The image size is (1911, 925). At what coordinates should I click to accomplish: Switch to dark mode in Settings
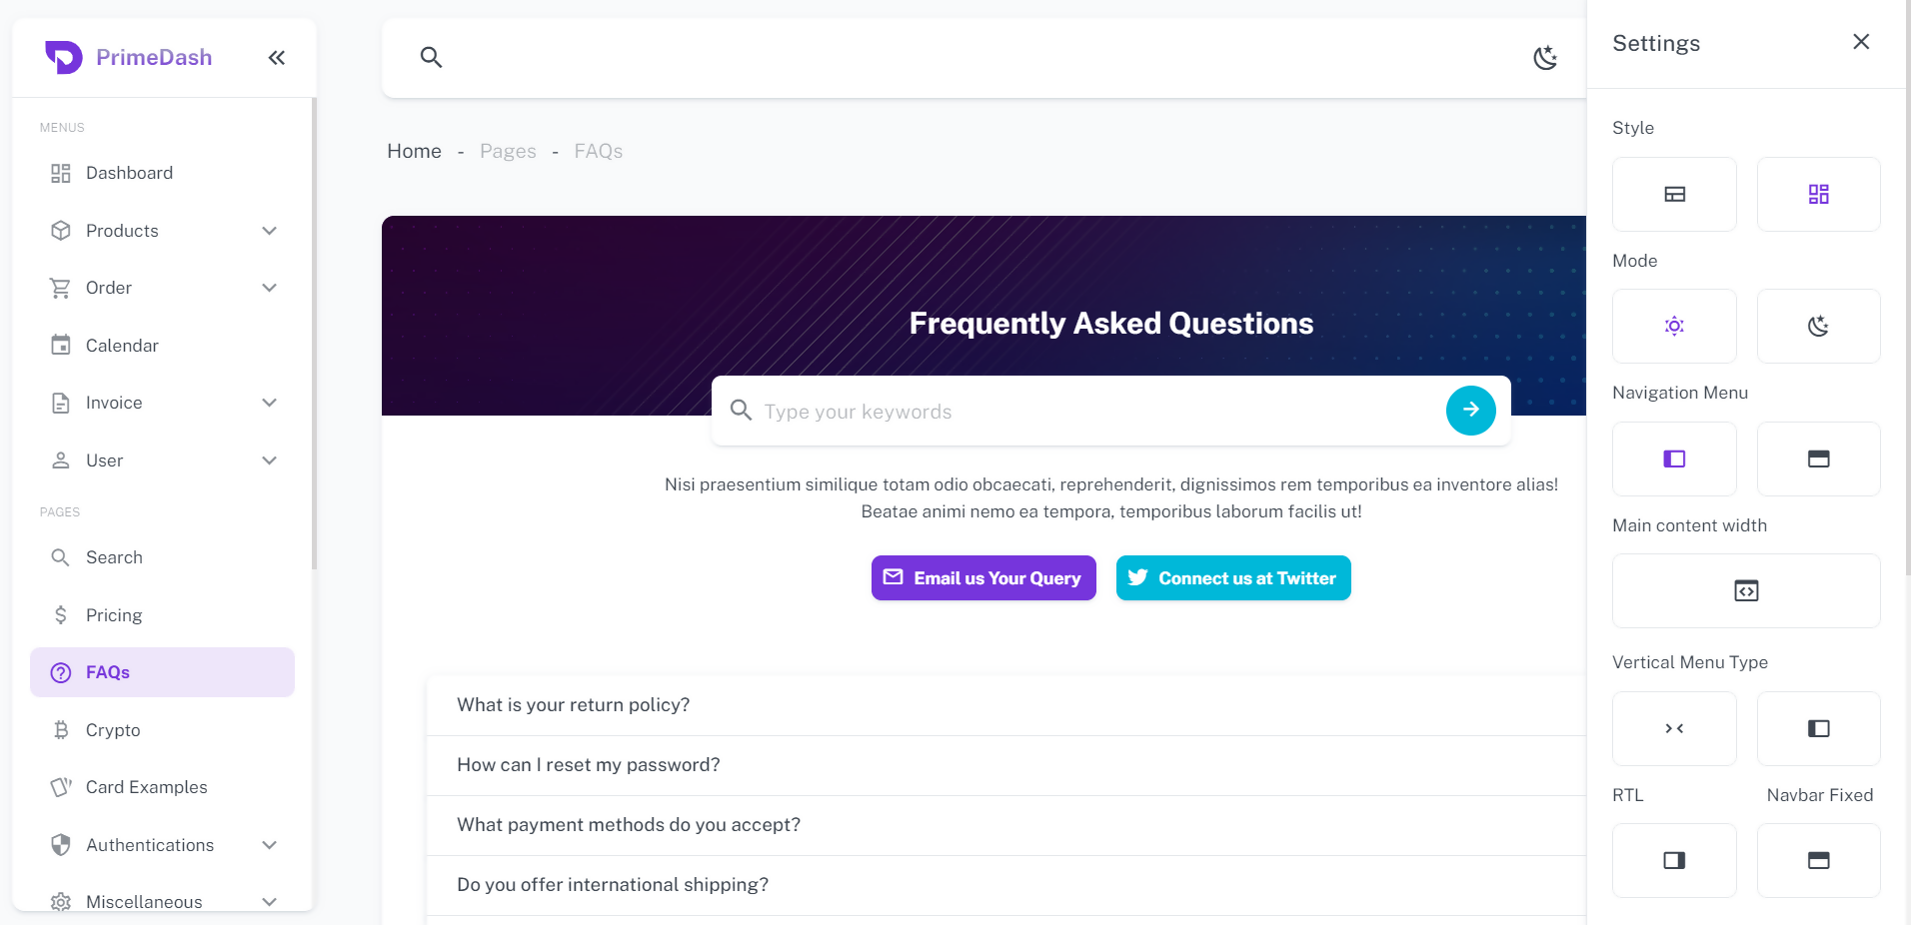click(x=1818, y=326)
